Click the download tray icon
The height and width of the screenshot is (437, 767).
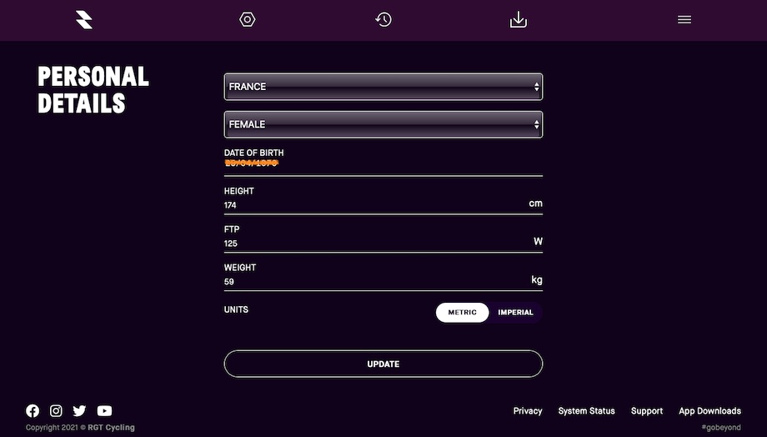(x=518, y=19)
